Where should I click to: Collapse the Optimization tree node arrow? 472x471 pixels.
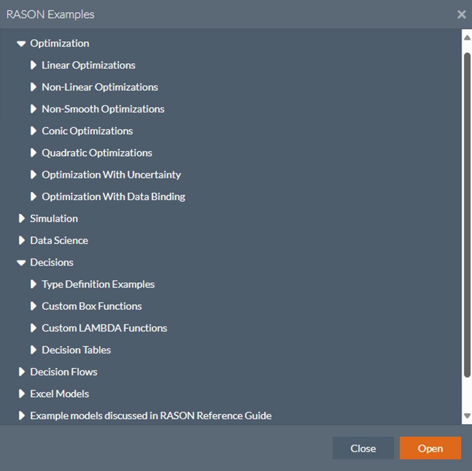[x=21, y=44]
